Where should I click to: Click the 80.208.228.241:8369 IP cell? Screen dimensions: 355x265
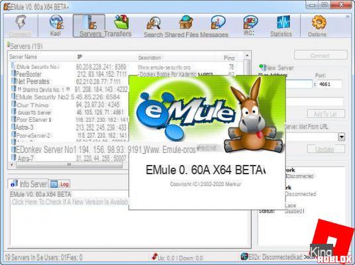[x=101, y=67]
